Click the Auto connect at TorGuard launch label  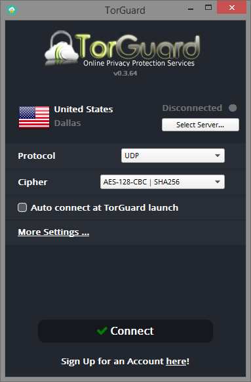[x=105, y=208]
